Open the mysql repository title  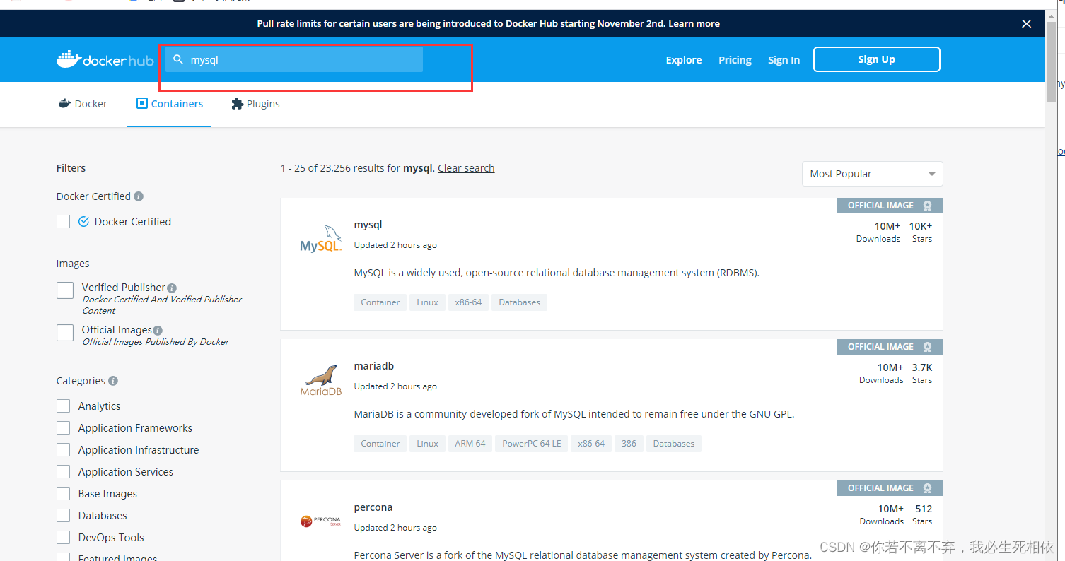pos(368,225)
